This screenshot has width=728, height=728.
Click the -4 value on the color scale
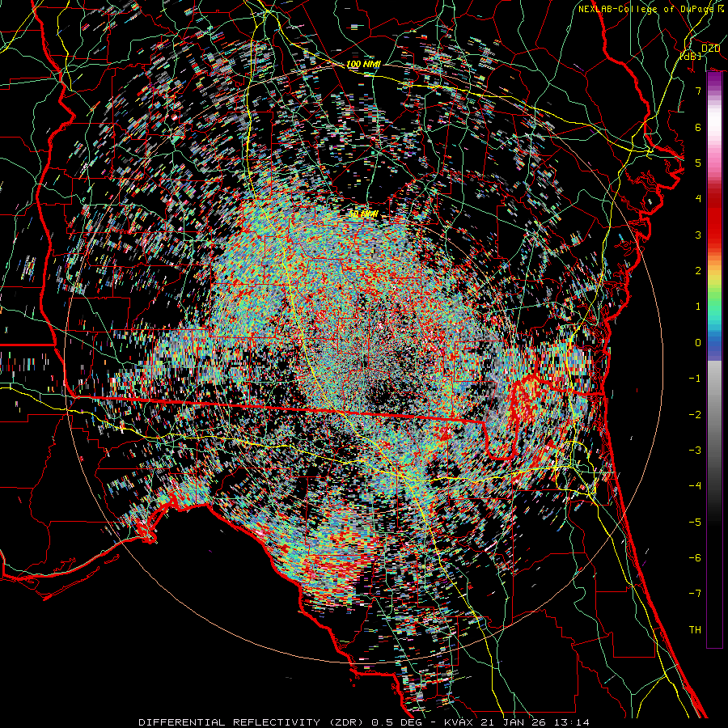click(695, 486)
